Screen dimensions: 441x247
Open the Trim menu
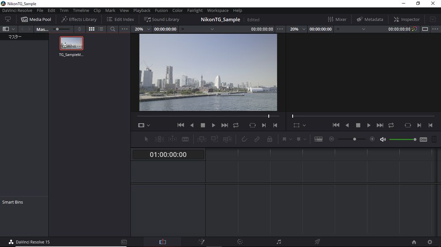click(64, 11)
